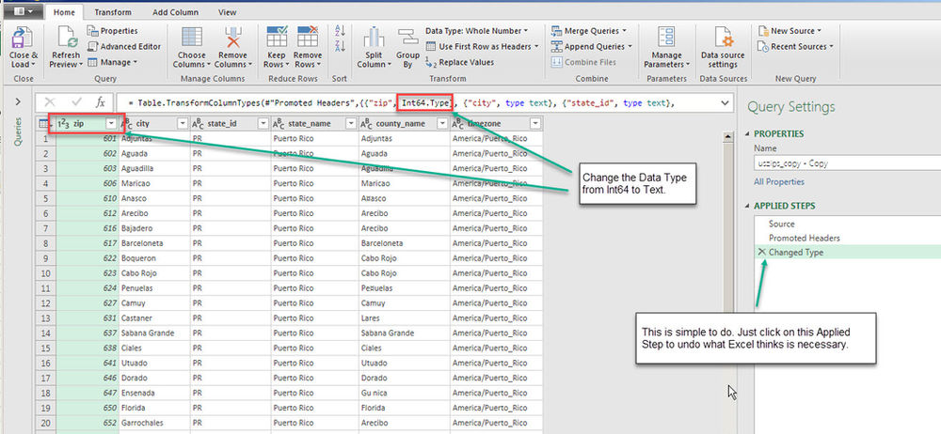Viewport: 941px width, 434px height.
Task: Click the Split Column icon
Action: [374, 38]
